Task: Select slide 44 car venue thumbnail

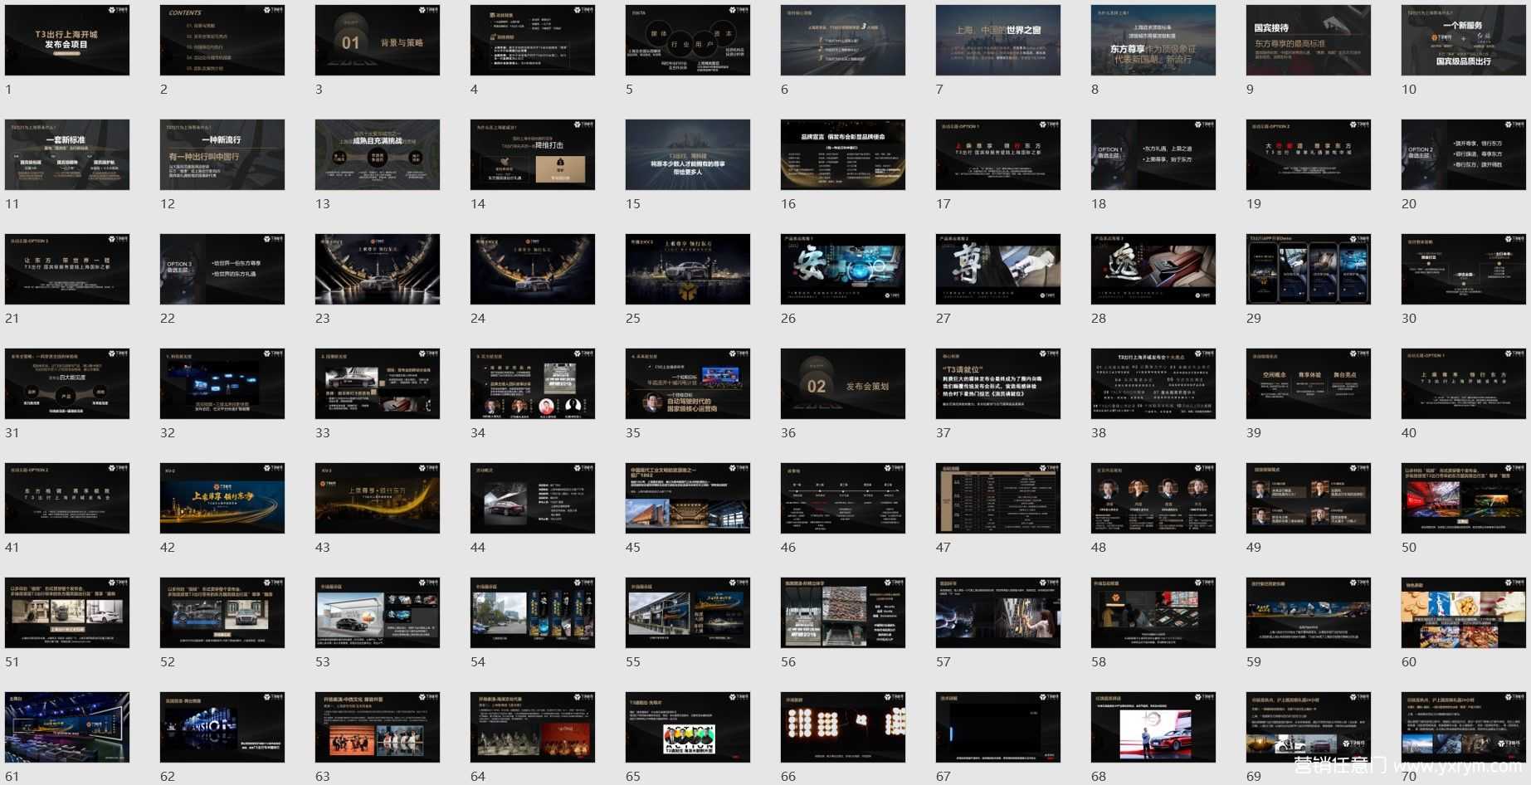Action: pyautogui.click(x=533, y=498)
